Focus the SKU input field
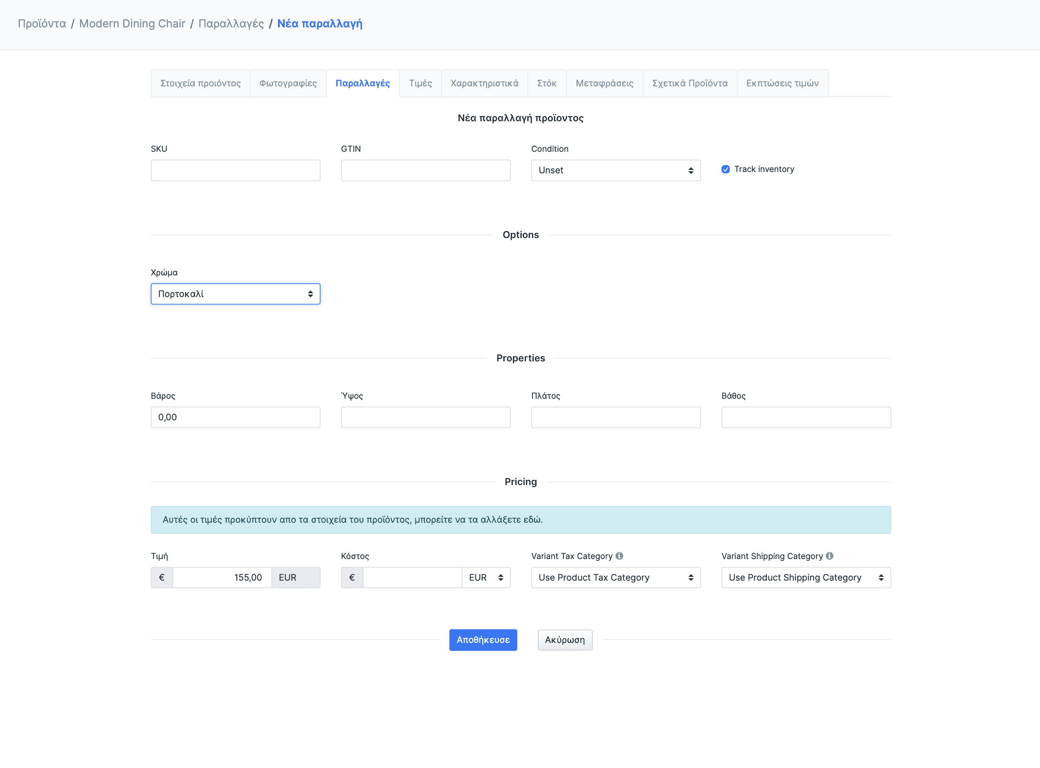Viewport: 1040px width, 768px height. [x=235, y=170]
